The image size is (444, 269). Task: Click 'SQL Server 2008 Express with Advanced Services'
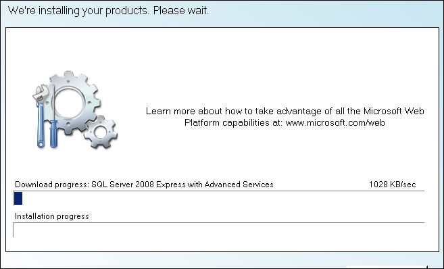182,185
